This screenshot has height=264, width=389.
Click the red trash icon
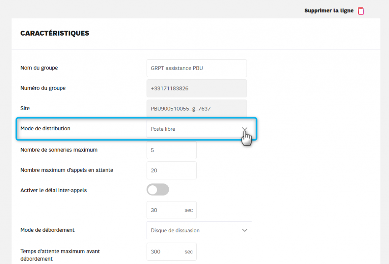361,11
